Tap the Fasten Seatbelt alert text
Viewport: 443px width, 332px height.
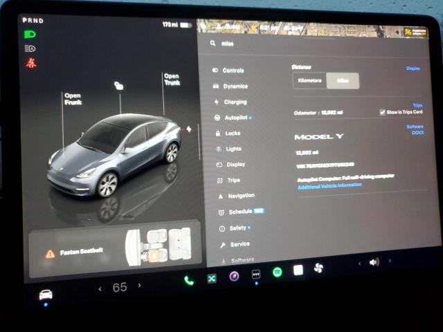coord(82,252)
